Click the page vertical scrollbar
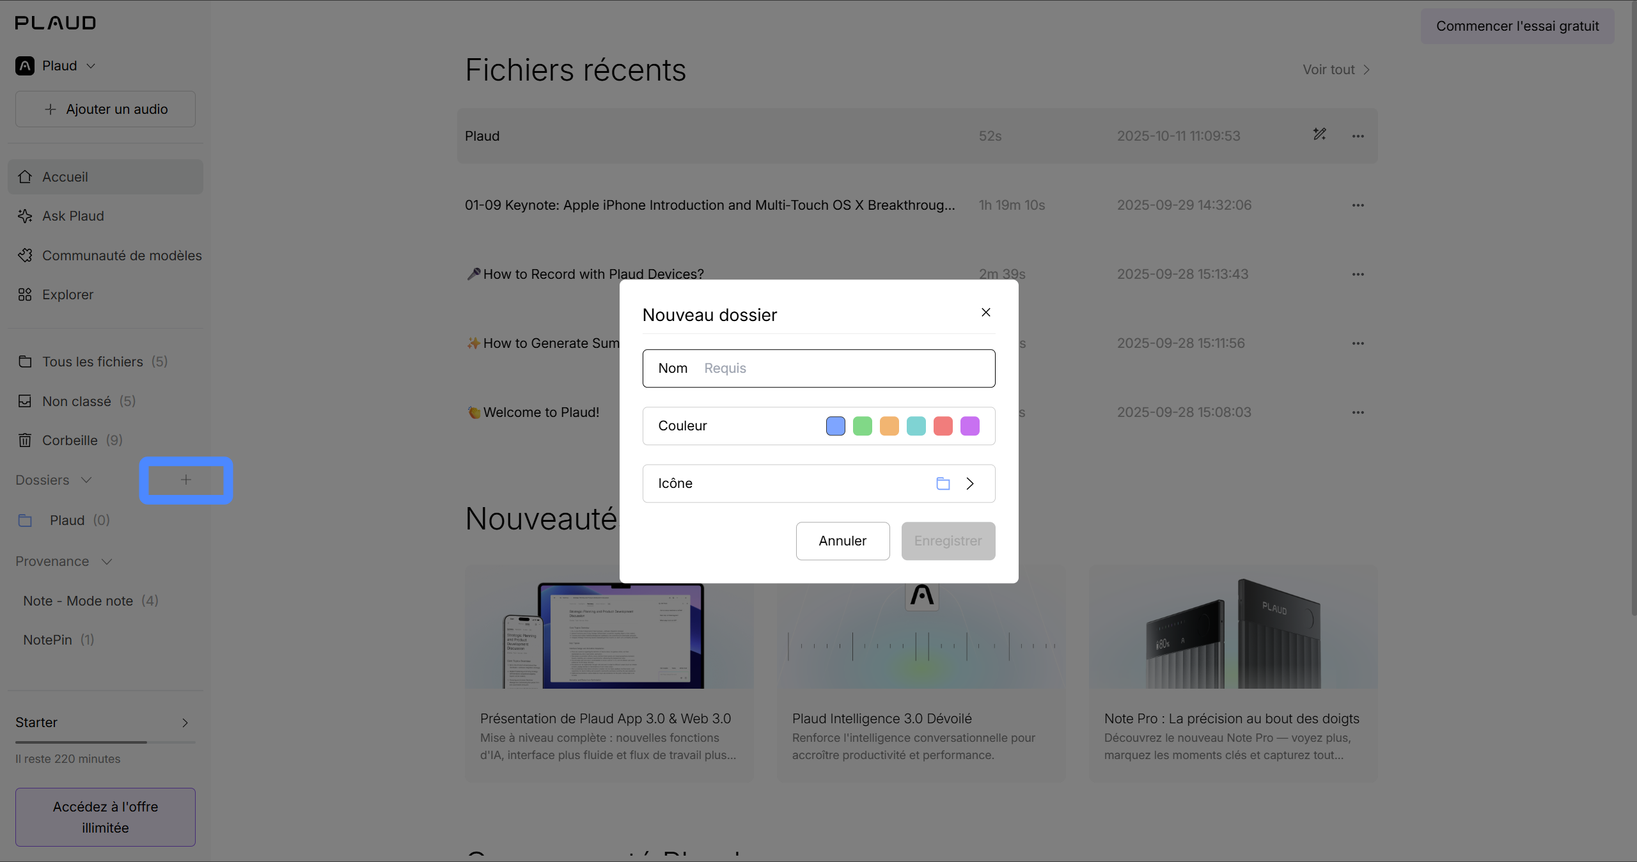The width and height of the screenshot is (1637, 862). point(1633,307)
